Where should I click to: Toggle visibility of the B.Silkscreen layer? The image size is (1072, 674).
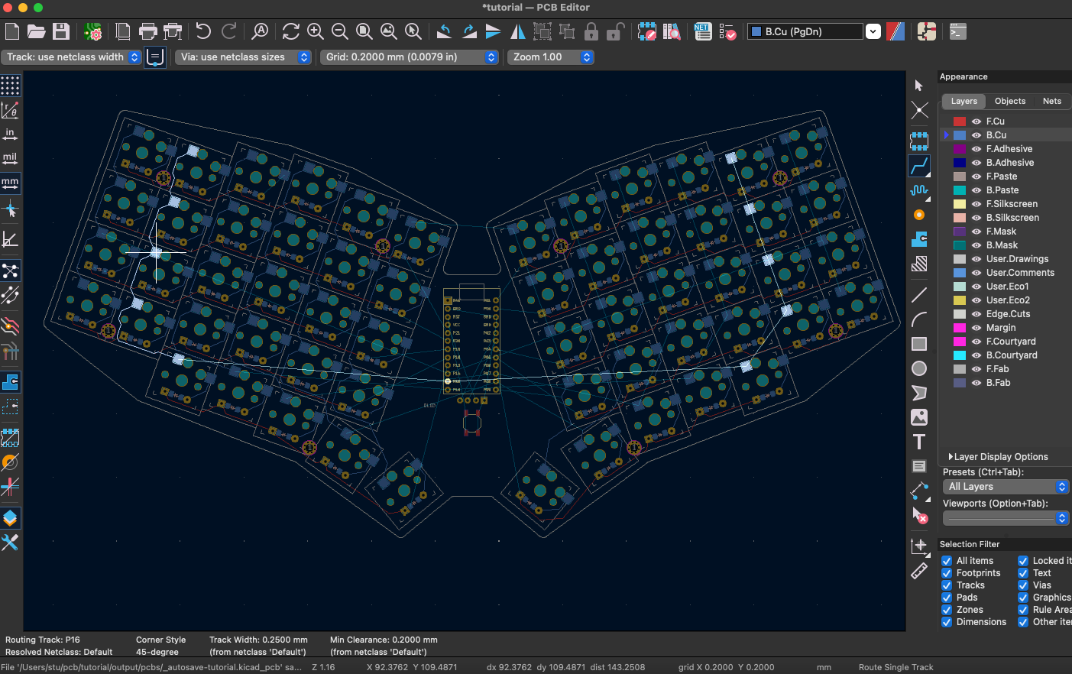coord(976,217)
